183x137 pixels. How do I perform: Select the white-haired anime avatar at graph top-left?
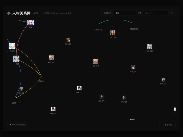point(30,23)
